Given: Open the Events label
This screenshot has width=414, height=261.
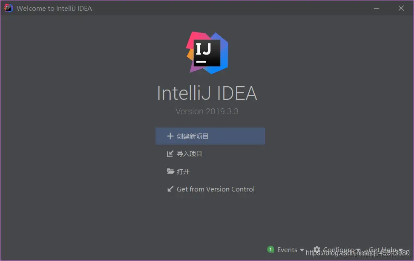Looking at the screenshot, I should point(287,249).
